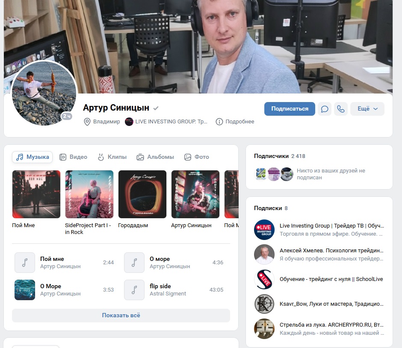Open the Альбомы tab
The height and width of the screenshot is (348, 402).
tap(155, 157)
